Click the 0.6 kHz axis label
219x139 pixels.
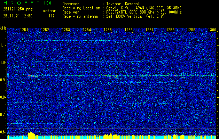pos(3,132)
